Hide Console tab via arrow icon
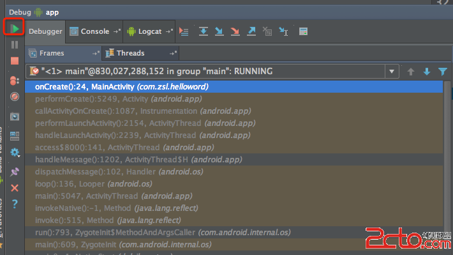The height and width of the screenshot is (255, 453). 117,31
